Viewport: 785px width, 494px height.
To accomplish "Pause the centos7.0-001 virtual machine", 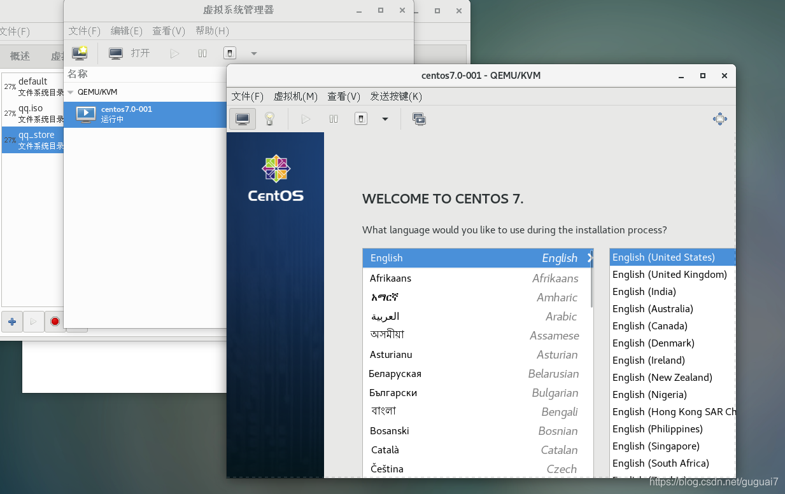I will point(334,119).
